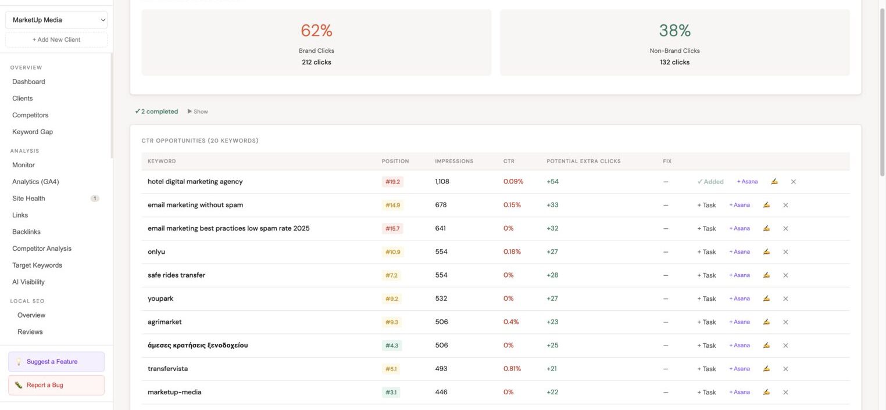Click the Suggest a Feature button
Screen dimensions: 886x410
coord(56,362)
